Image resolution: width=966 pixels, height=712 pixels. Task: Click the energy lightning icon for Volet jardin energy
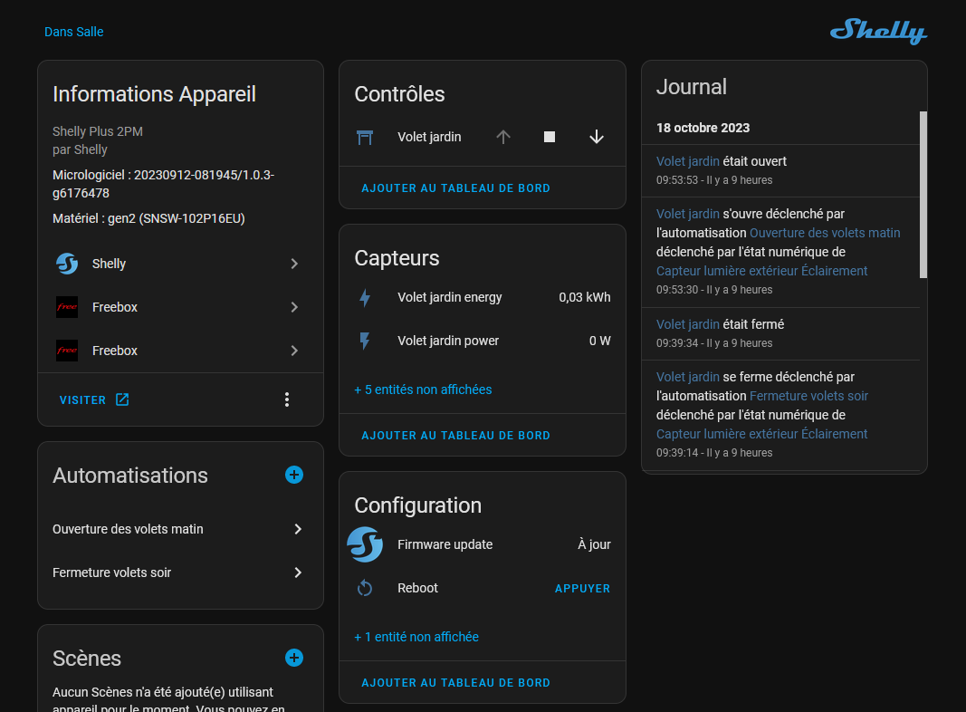[365, 298]
